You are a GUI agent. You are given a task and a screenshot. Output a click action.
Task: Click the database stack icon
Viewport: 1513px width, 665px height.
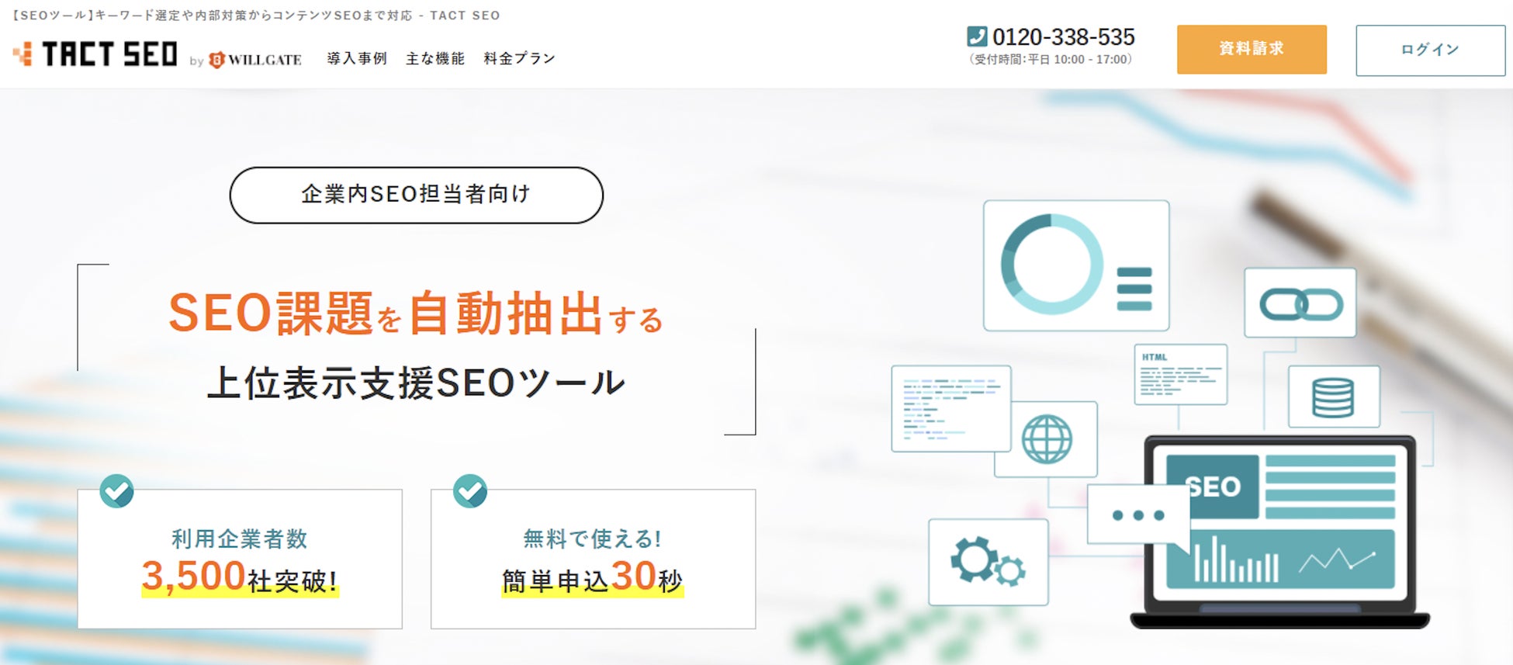[x=1333, y=397]
